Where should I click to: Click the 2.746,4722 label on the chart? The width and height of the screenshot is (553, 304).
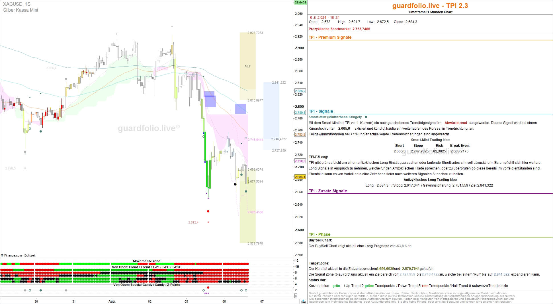[279, 139]
